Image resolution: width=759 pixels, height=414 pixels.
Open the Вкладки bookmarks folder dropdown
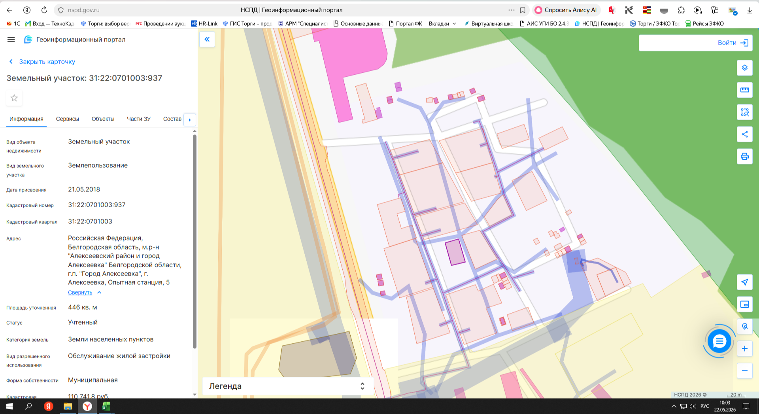click(x=442, y=24)
